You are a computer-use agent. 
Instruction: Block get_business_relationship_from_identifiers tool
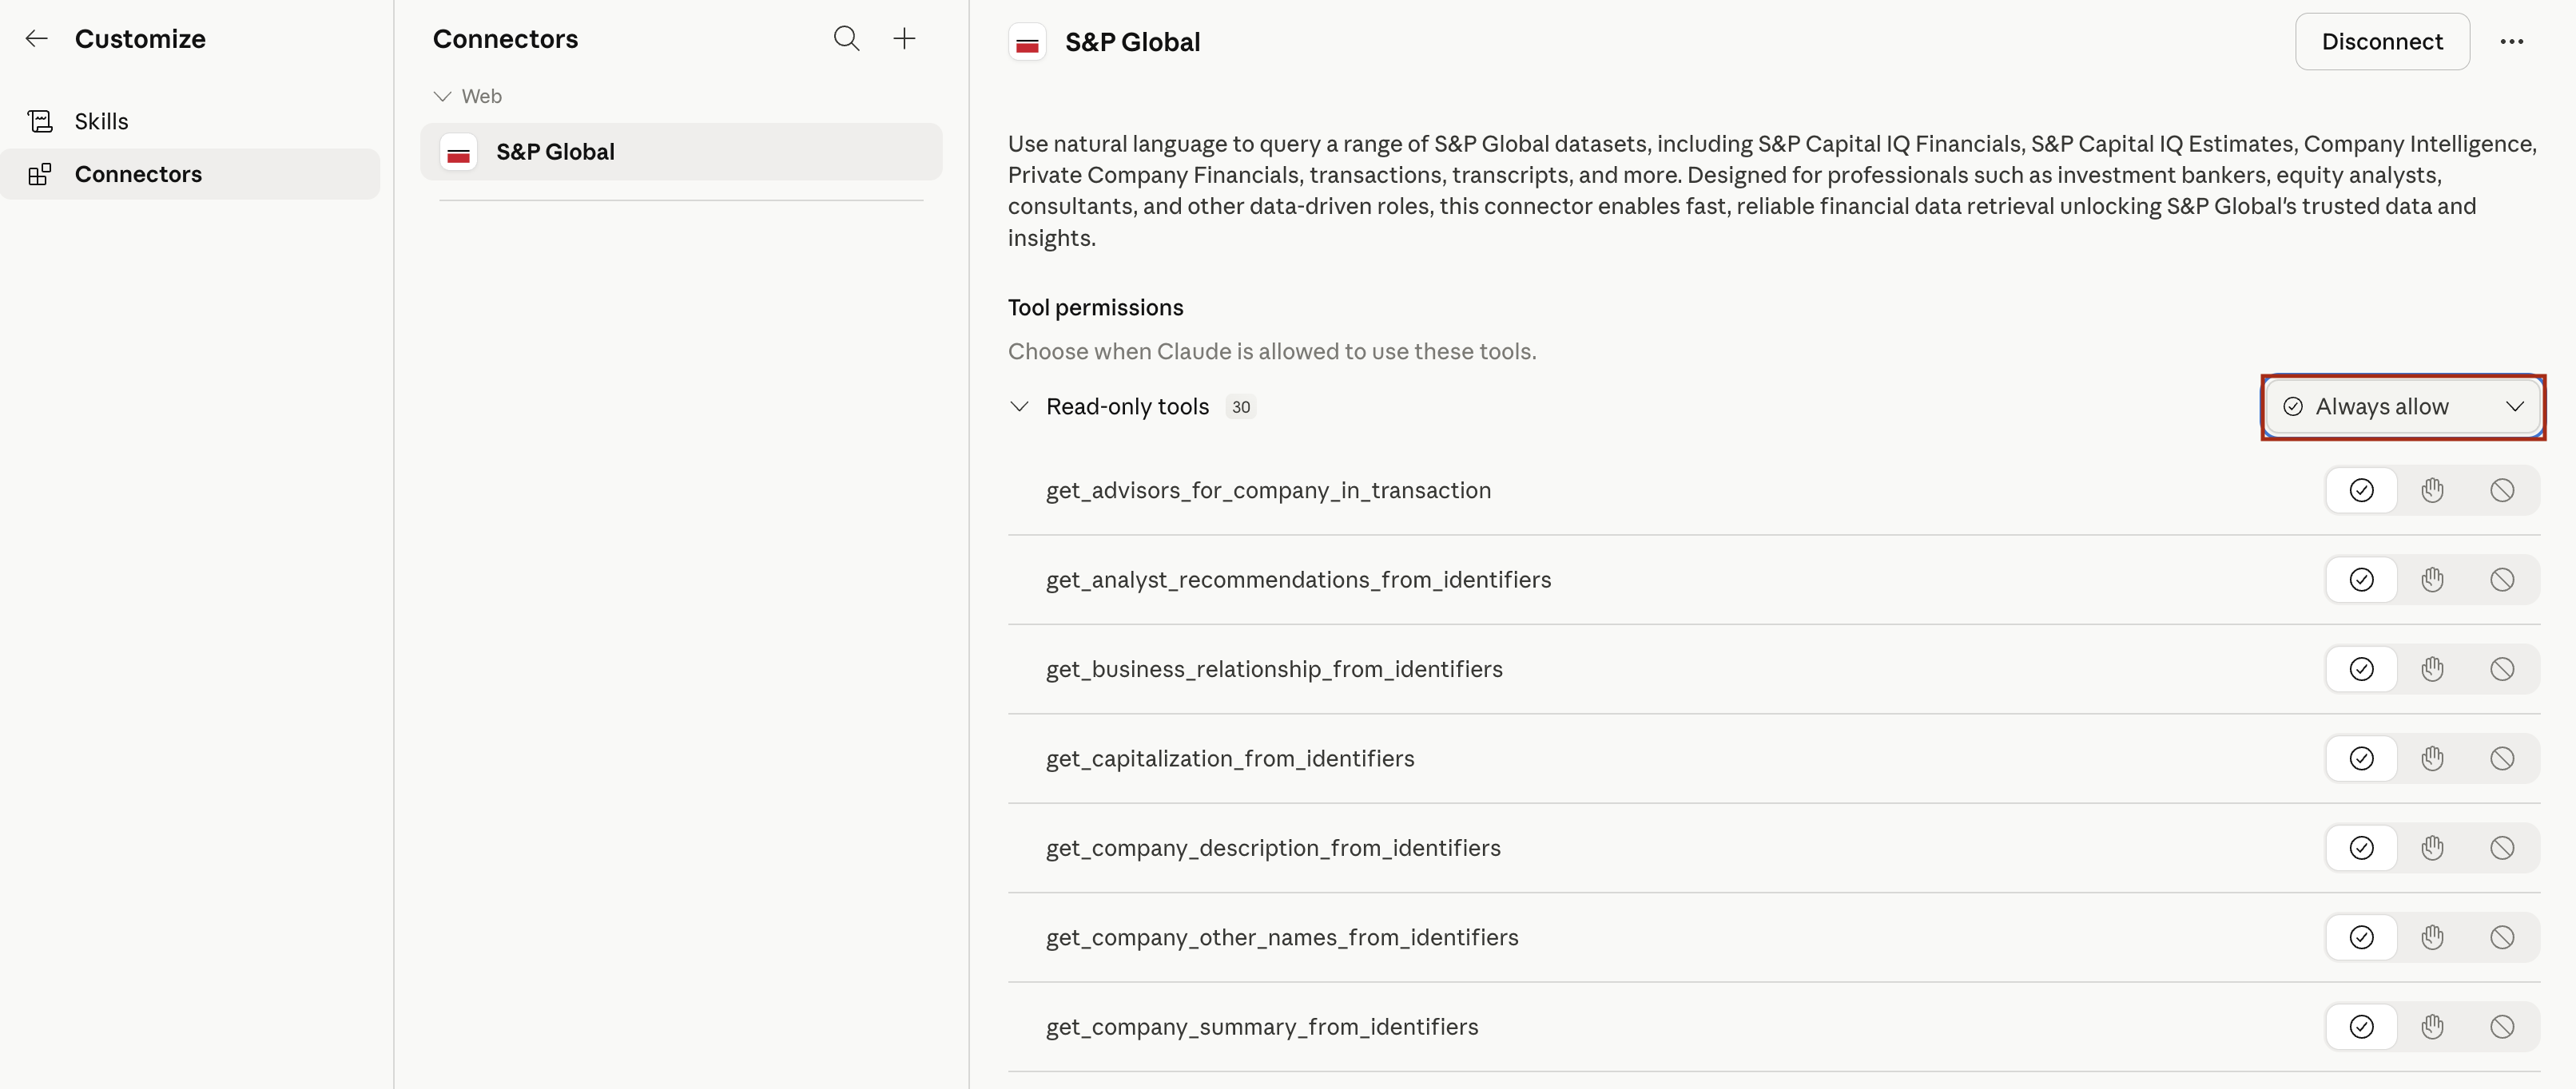coord(2502,669)
